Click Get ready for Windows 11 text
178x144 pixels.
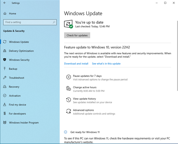(x=85, y=132)
